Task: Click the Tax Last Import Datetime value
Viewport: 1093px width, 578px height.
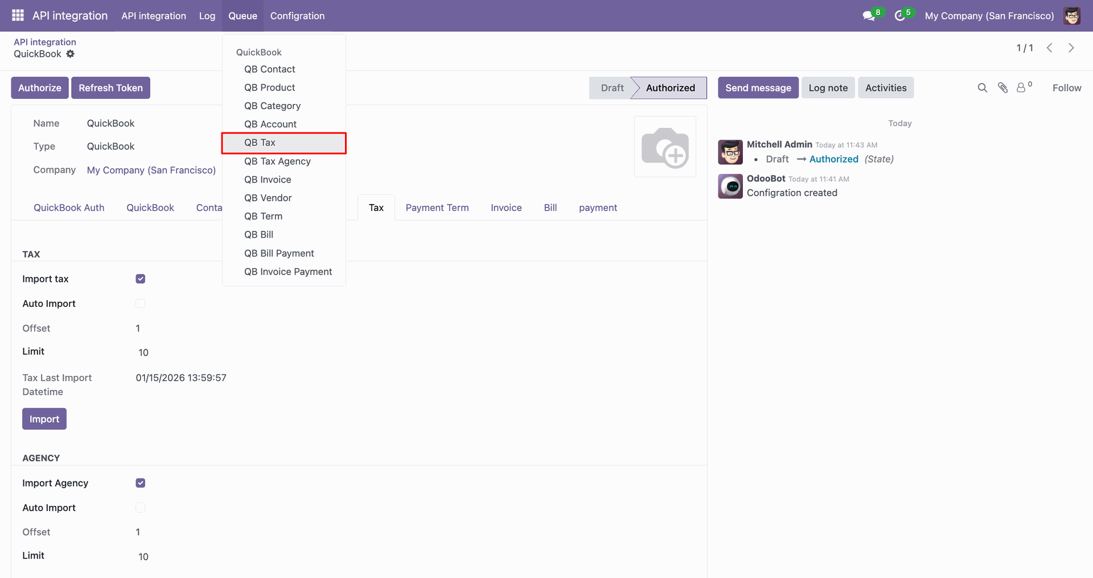Action: (x=181, y=377)
